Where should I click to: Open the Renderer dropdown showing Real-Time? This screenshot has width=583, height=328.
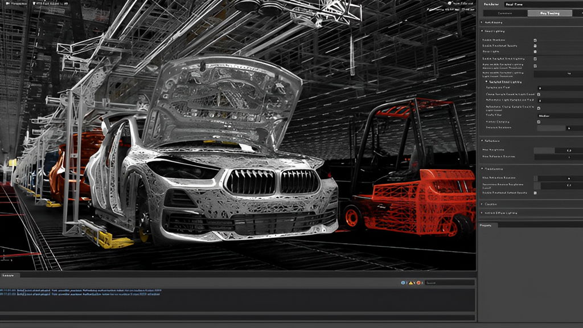coord(544,4)
